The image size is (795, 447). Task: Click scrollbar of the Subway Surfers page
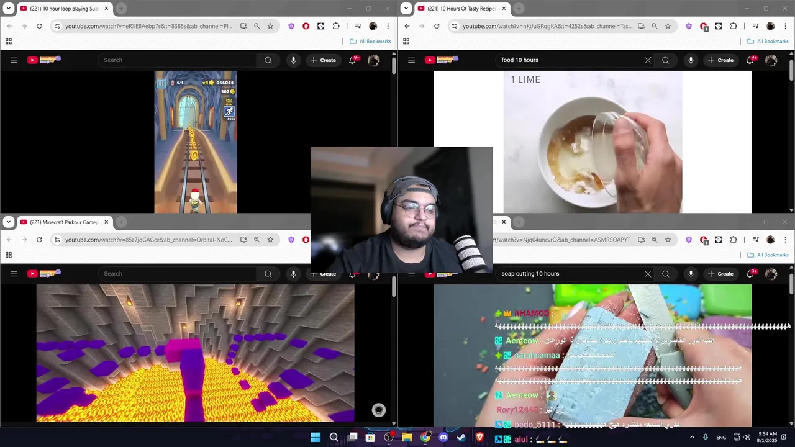(394, 65)
